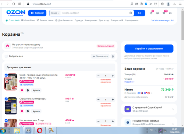Click Купить for Скотч прозрачный
This screenshot has height=134, width=184.
[36, 90]
